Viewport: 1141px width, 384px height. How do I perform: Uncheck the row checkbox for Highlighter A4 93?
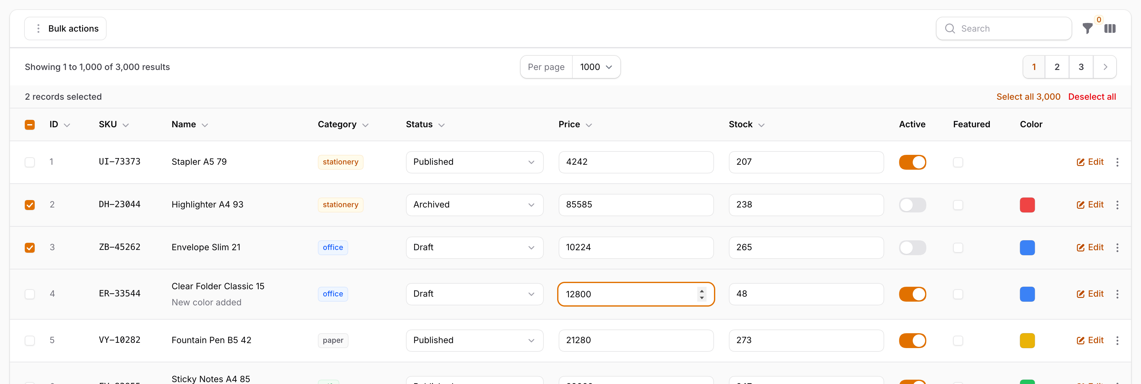click(x=30, y=205)
